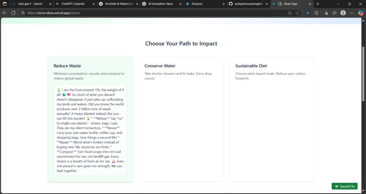
Task: Refresh the current page
Action: click(13, 13)
